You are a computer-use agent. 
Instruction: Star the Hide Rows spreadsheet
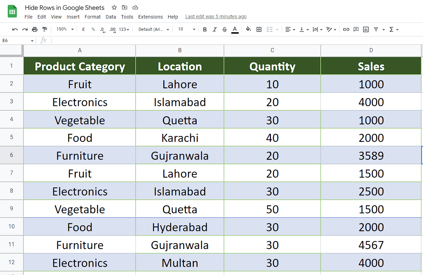(x=114, y=7)
